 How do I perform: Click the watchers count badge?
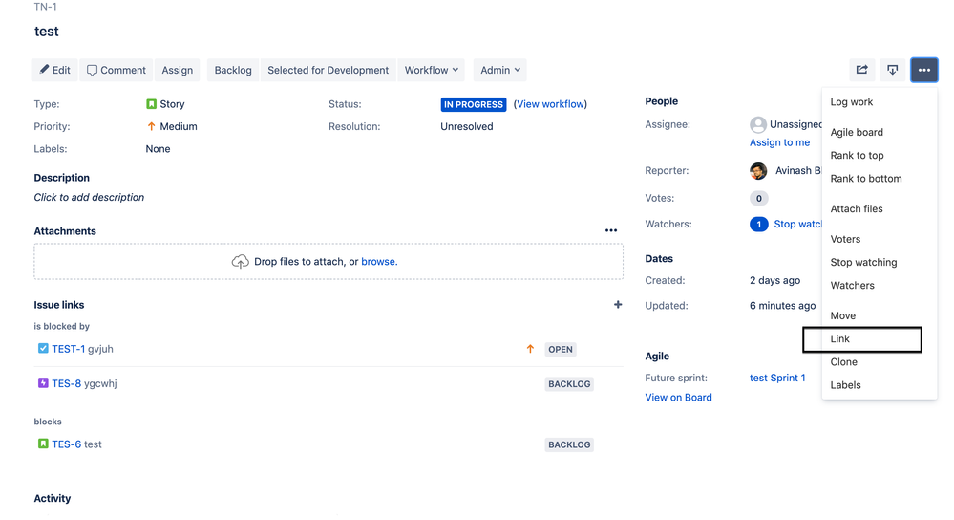tap(758, 224)
